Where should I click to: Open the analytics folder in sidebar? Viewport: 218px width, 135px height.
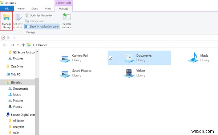click(16, 127)
